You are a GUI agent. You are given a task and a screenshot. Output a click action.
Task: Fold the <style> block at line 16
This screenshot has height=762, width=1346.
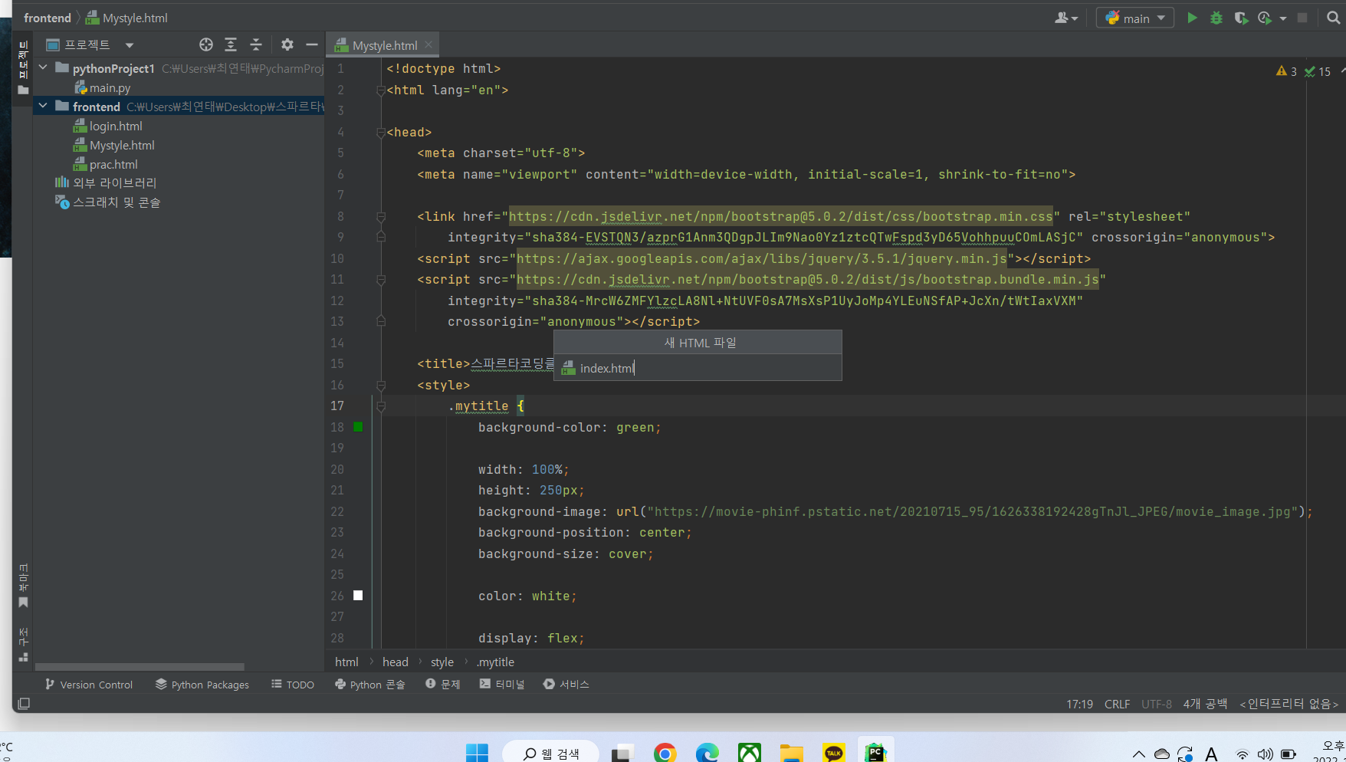[x=381, y=386]
